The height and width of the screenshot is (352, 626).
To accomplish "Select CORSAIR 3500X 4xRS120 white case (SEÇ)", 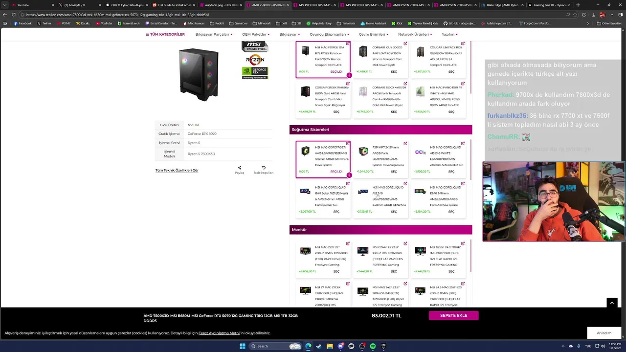I will [x=394, y=112].
